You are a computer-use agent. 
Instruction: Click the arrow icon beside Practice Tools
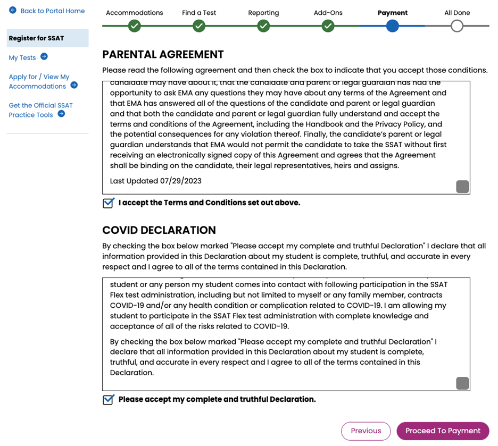pyautogui.click(x=61, y=114)
